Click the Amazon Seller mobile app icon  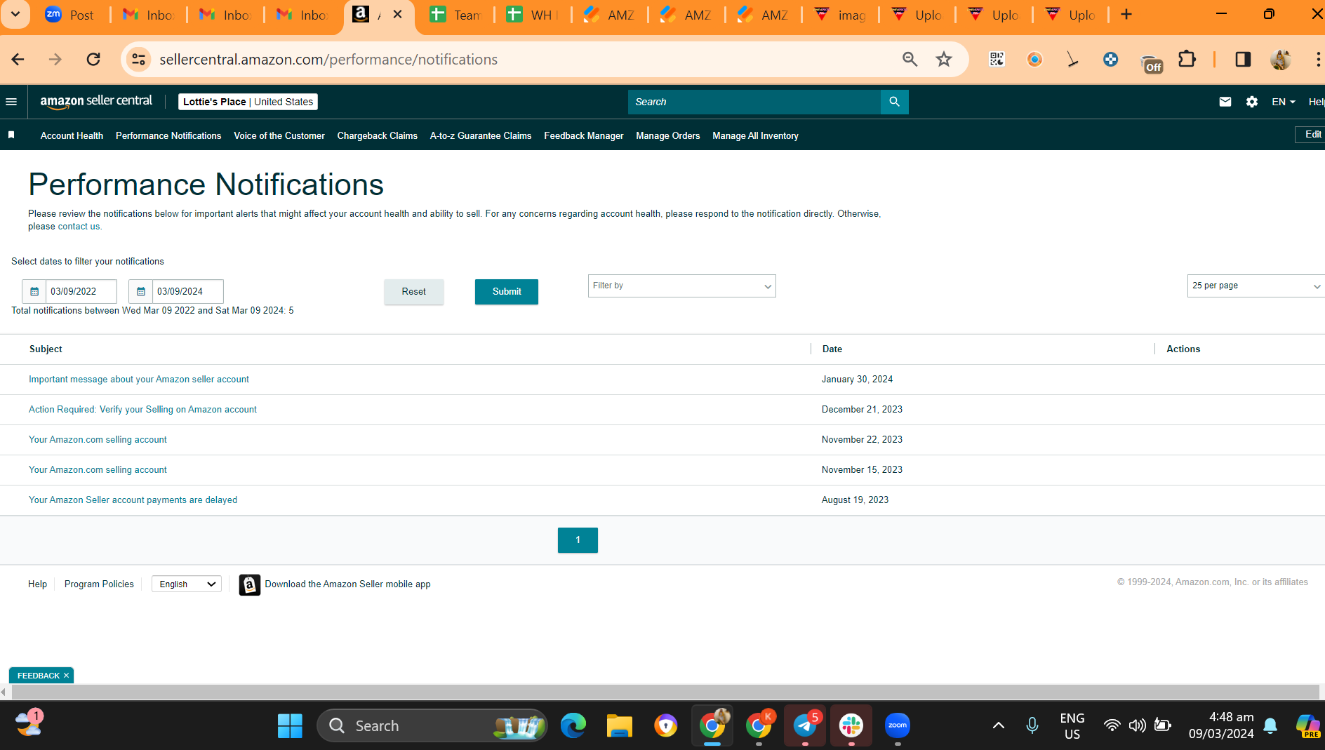pos(249,584)
